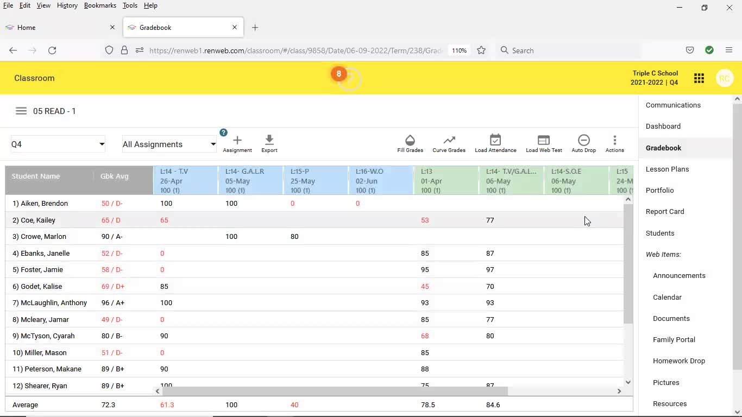The height and width of the screenshot is (417, 742).
Task: Open the History menu
Action: (67, 5)
